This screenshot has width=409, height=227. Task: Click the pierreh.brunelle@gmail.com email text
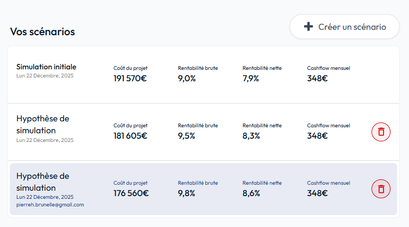(50, 205)
